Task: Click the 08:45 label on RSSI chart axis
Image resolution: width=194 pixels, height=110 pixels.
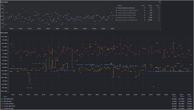Action: click(x=151, y=95)
